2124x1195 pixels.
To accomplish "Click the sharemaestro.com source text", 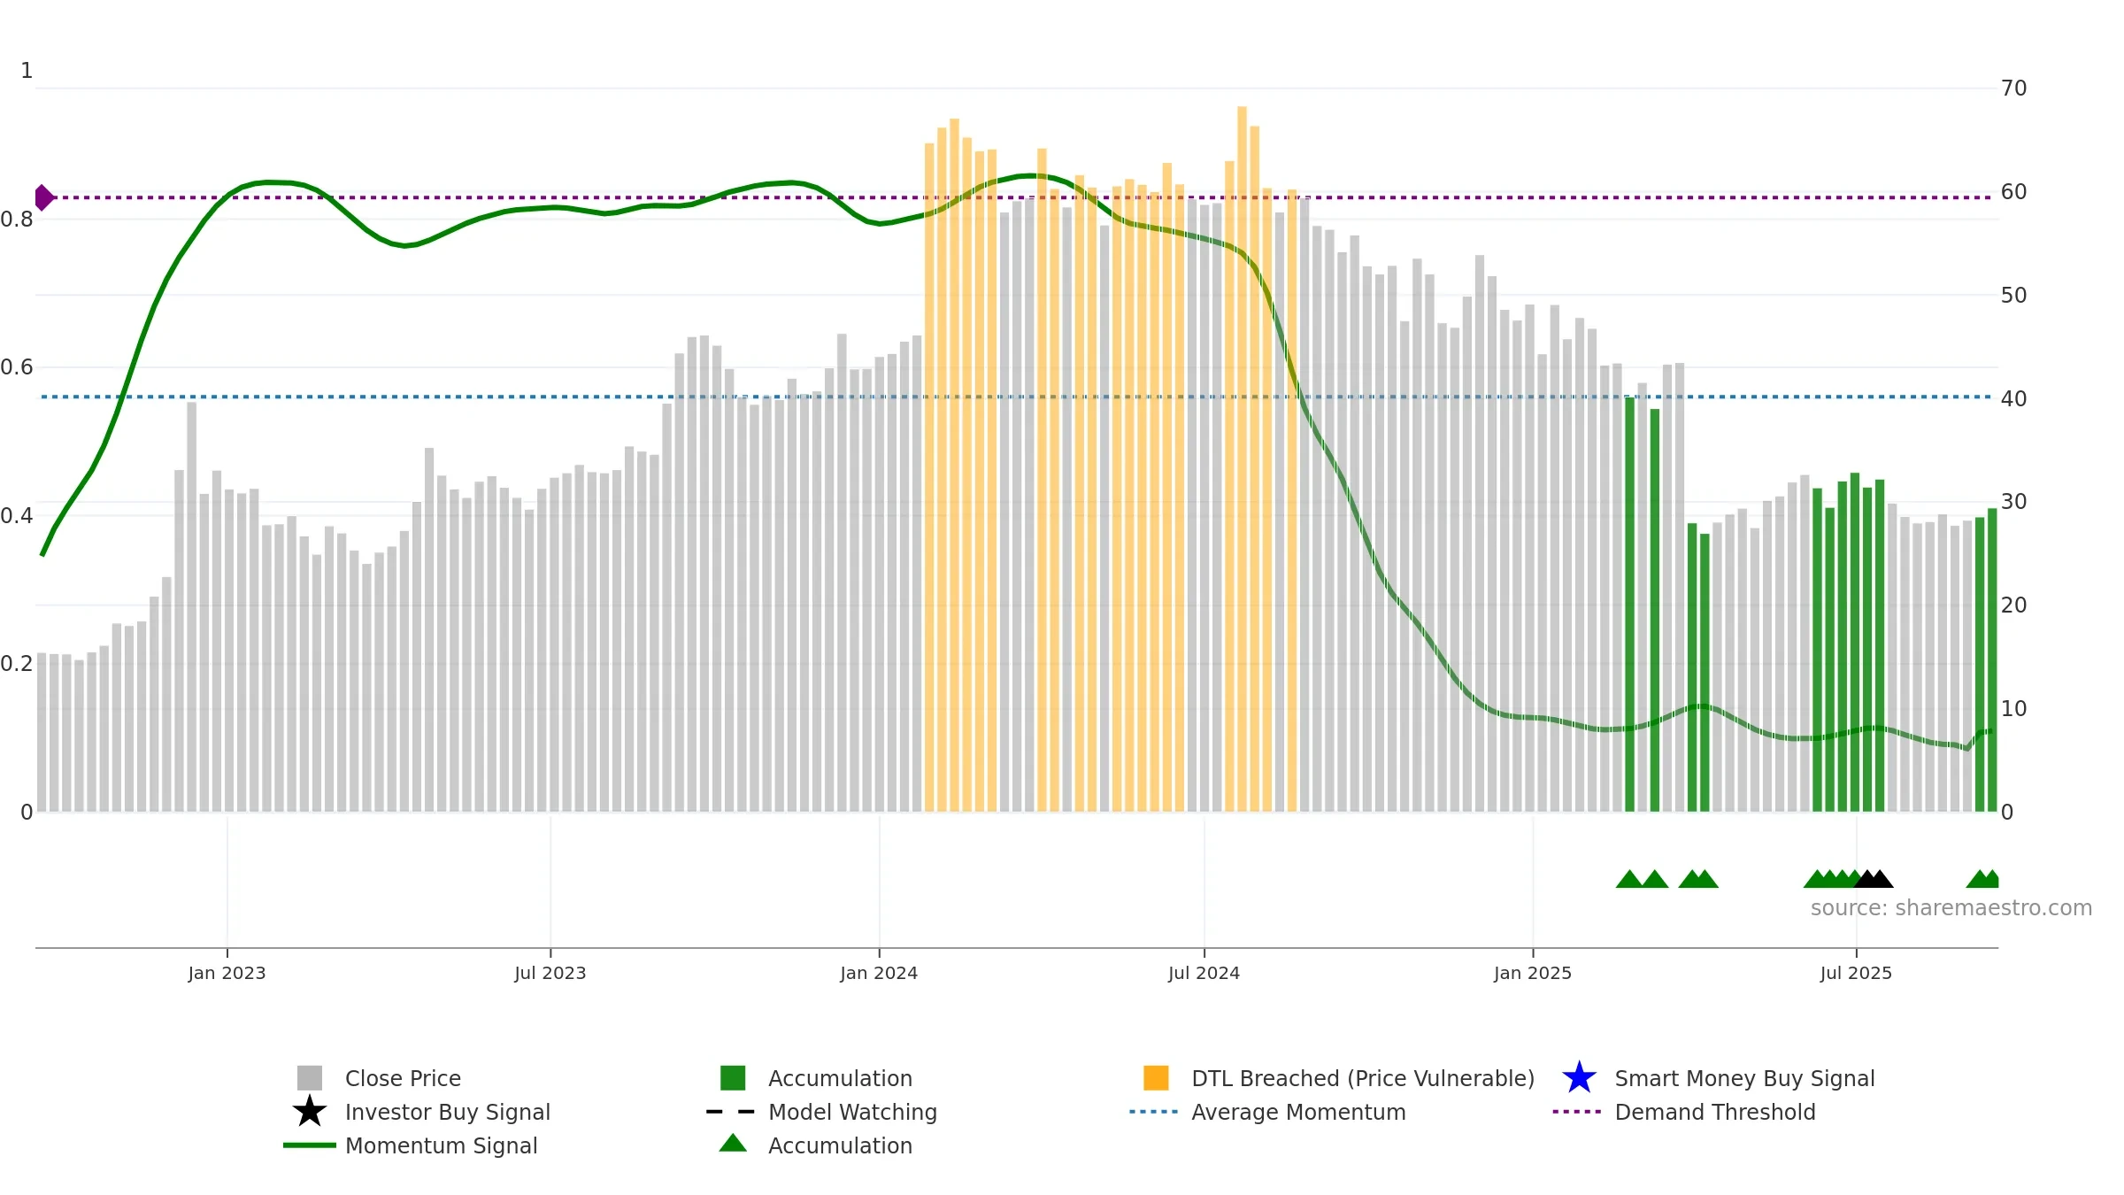I will pos(1951,908).
